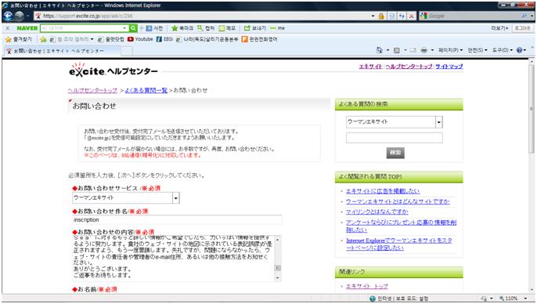Image resolution: width=537 pixels, height=304 pixels.
Task: Click the IE back navigation arrow
Action: point(8,16)
